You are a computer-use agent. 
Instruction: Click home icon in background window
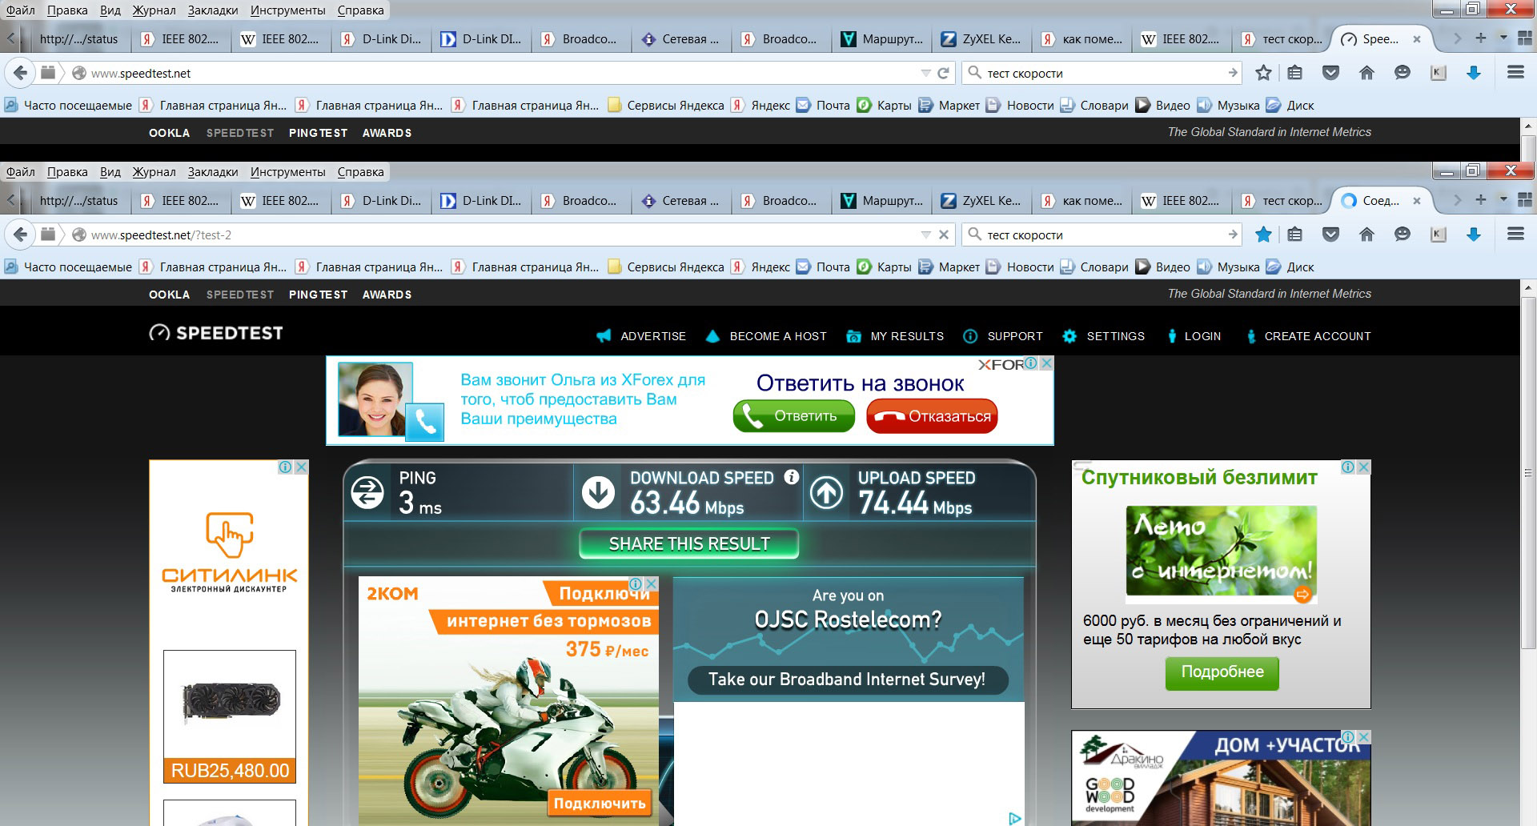[1366, 73]
